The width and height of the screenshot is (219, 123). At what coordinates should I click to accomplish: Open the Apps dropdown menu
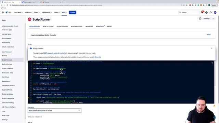[64, 12]
